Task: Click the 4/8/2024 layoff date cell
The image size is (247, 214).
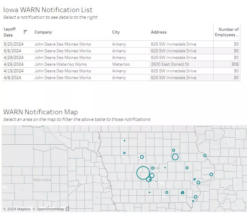Action: [12, 78]
